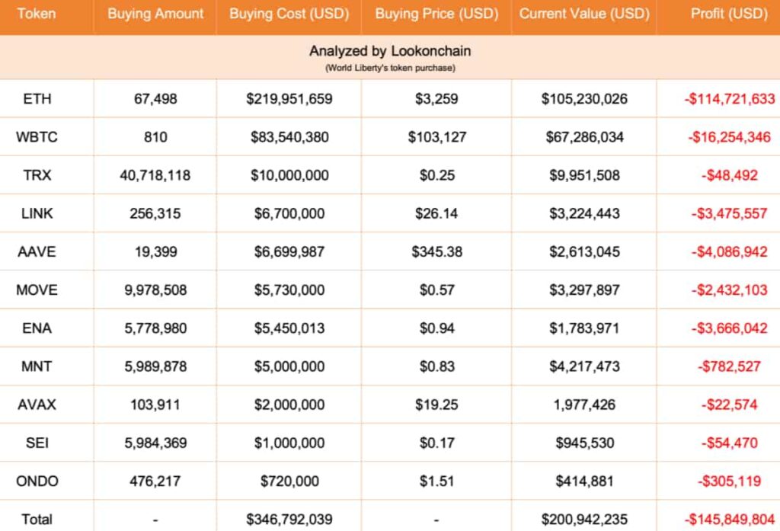Click the Profit (USD) column header
Image resolution: width=780 pixels, height=531 pixels.
[x=729, y=14]
